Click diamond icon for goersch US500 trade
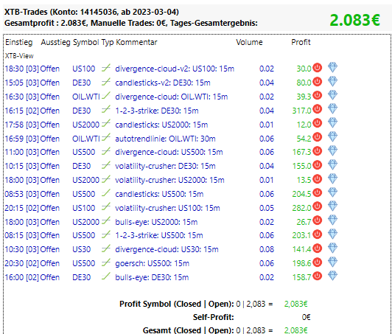 (x=332, y=262)
